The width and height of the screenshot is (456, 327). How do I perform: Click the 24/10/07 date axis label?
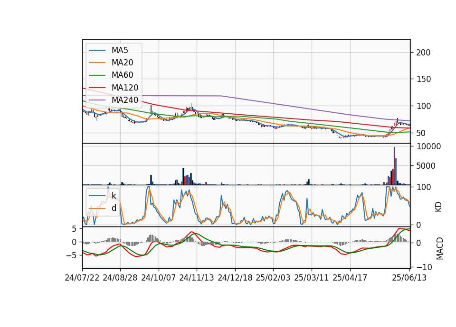pyautogui.click(x=159, y=278)
